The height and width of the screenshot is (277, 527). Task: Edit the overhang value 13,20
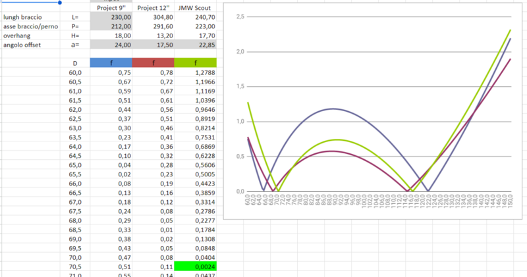click(153, 35)
